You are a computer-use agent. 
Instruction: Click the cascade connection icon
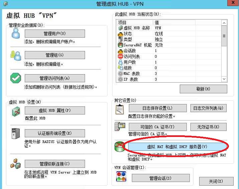pyautogui.click(x=16, y=164)
